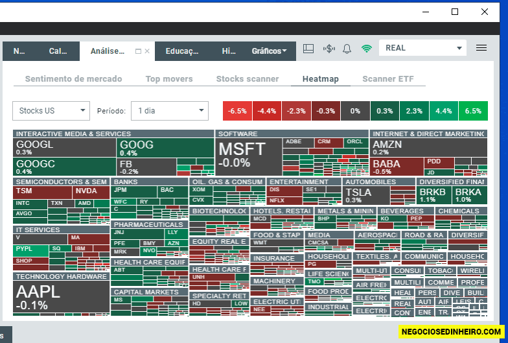Select the BRKA heatmap tile

pos(469,195)
